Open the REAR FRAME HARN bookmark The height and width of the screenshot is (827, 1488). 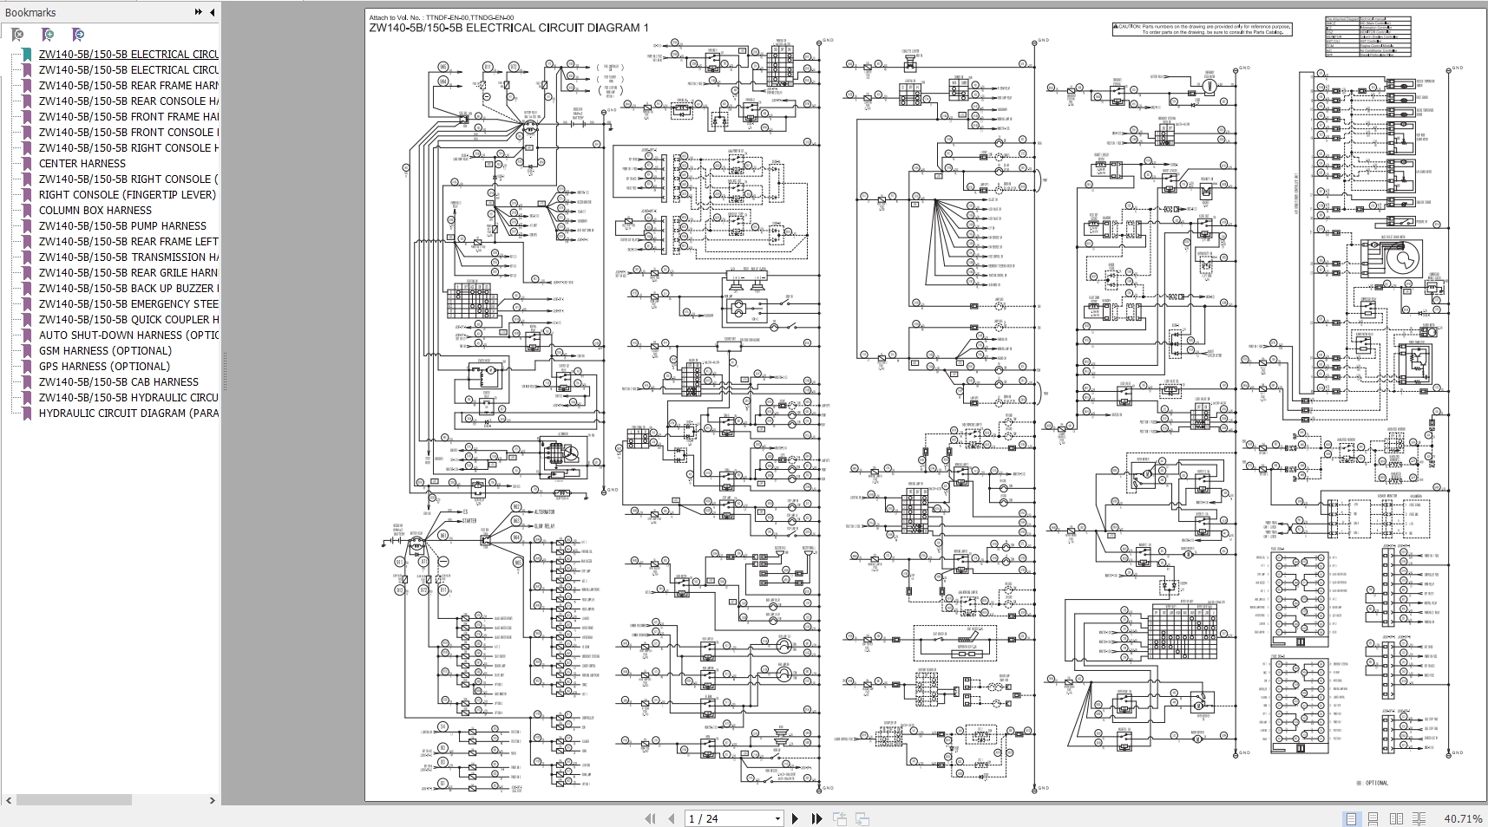[x=128, y=85]
